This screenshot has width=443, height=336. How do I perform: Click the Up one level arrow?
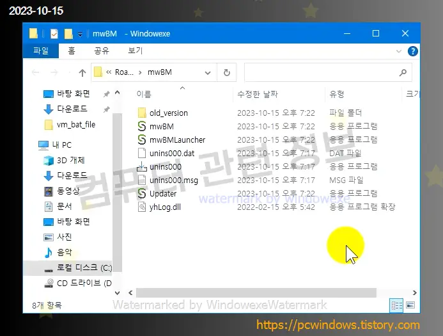[82, 73]
